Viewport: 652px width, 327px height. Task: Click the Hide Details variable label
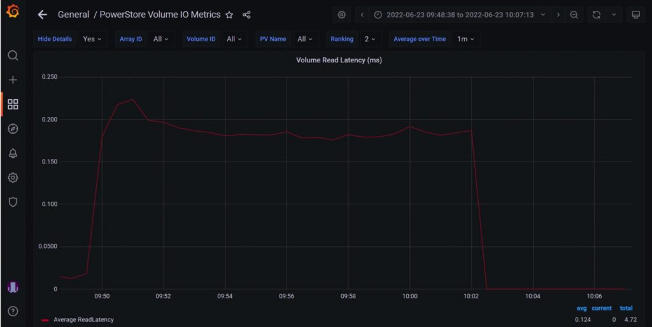click(55, 39)
